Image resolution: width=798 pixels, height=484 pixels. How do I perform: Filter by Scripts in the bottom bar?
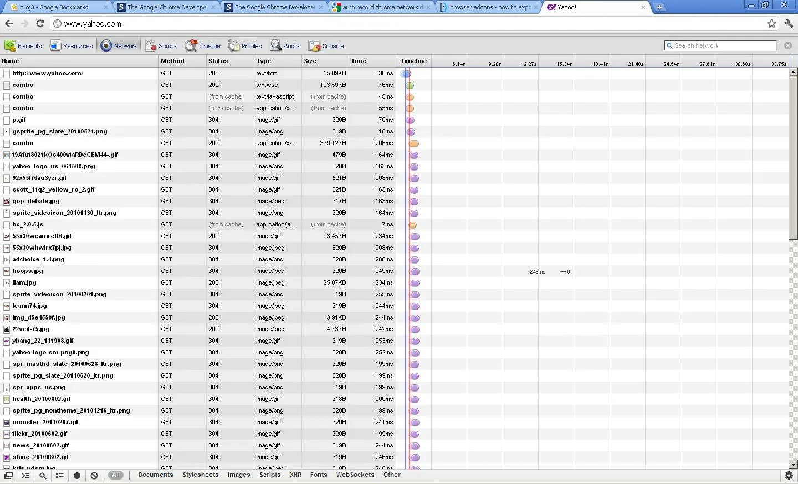pyautogui.click(x=270, y=475)
